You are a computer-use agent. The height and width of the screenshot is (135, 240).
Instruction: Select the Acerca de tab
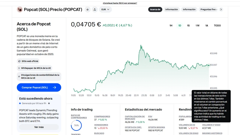(x=155, y=10)
